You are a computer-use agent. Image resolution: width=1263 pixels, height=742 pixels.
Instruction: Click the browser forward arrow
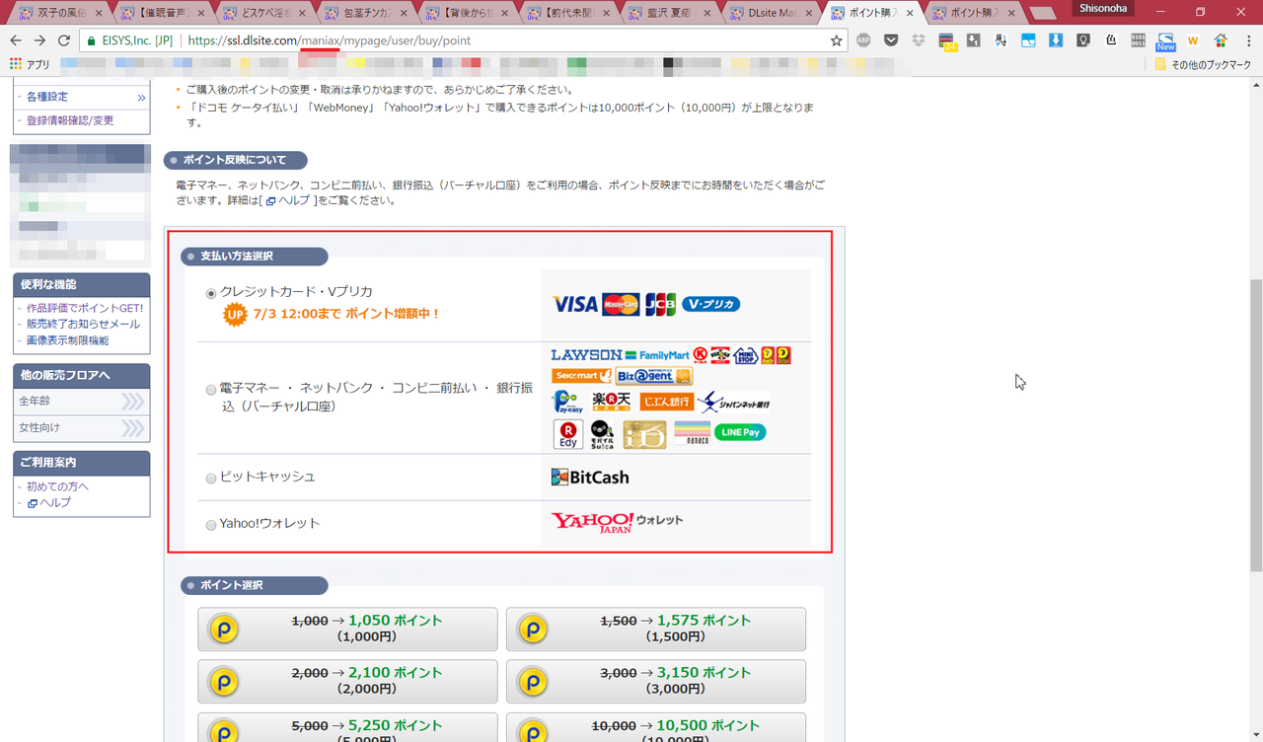[x=39, y=40]
